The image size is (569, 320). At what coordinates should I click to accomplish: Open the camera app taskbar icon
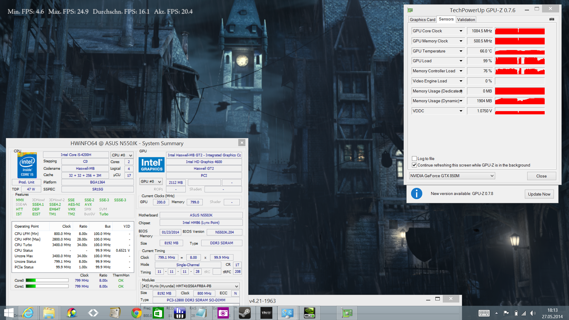pos(223,313)
